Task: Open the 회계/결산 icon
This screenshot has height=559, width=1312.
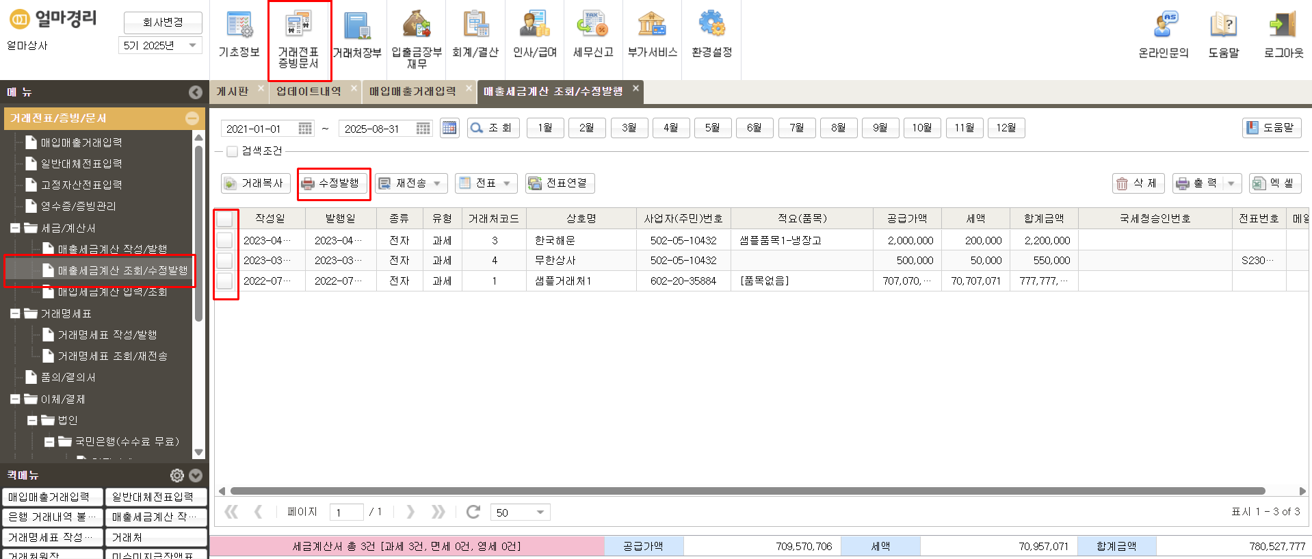Action: pyautogui.click(x=475, y=34)
